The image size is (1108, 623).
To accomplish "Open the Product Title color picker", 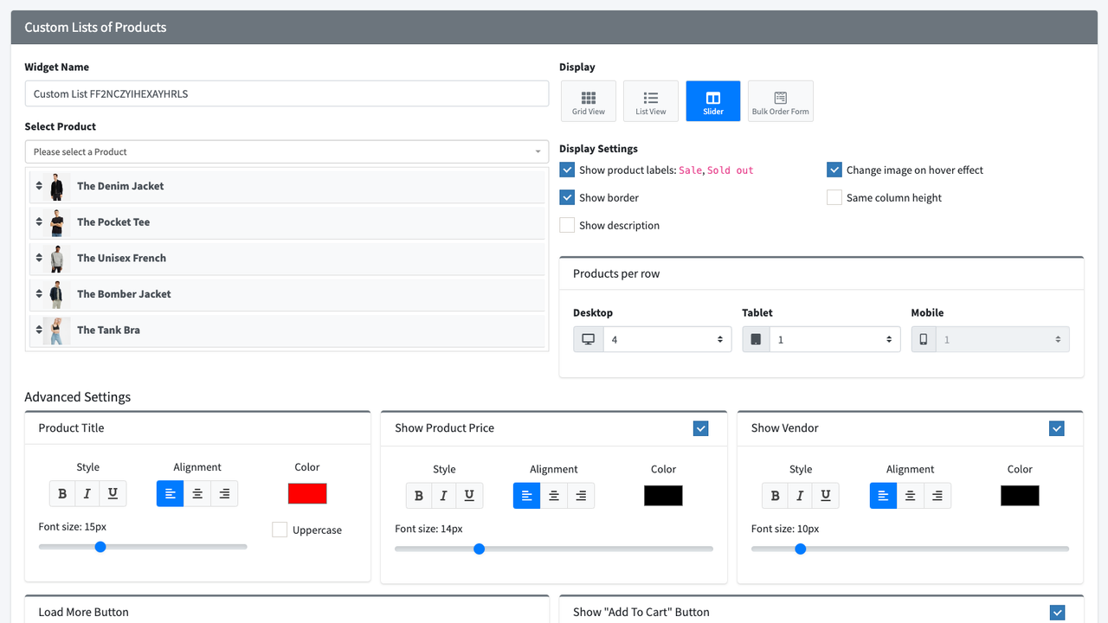I will (307, 494).
